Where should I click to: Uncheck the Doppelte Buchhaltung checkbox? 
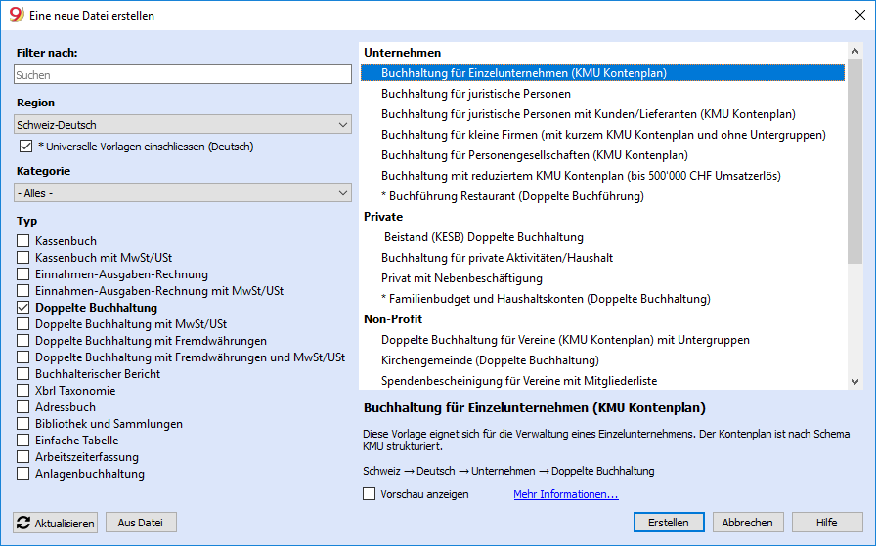22,308
